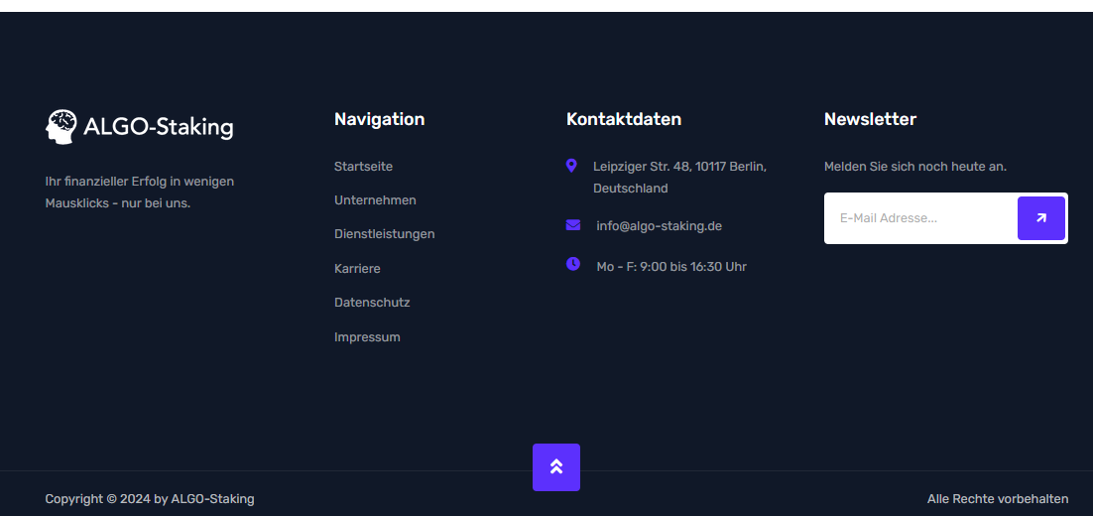Click the location pin icon

point(571,166)
